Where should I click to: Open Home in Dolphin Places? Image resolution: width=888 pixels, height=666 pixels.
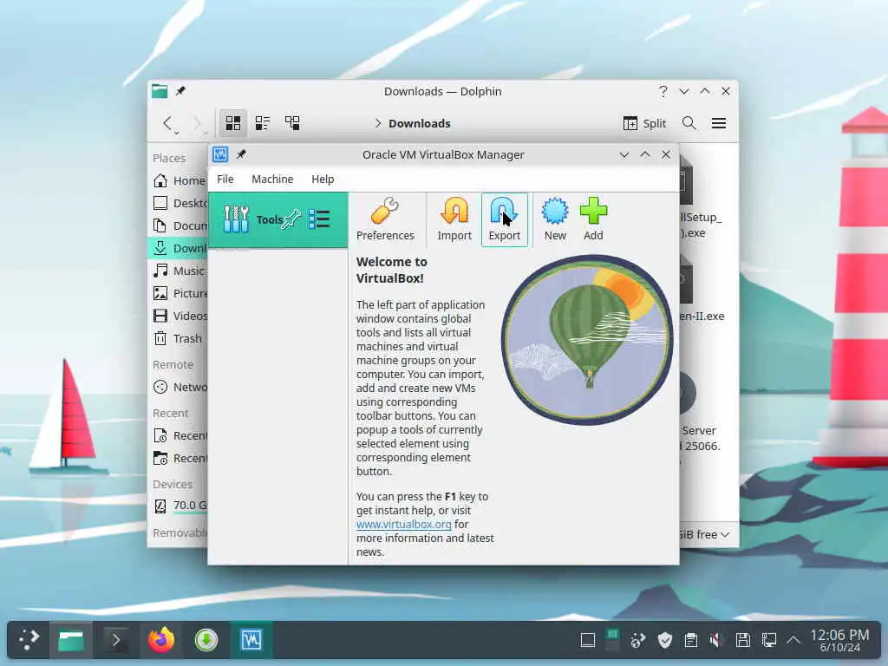179,180
